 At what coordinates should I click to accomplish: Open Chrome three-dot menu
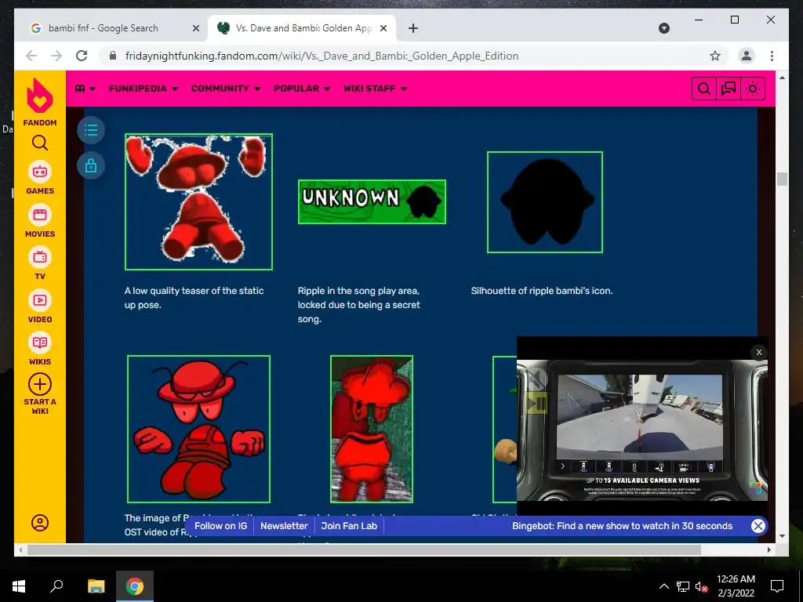pos(772,56)
